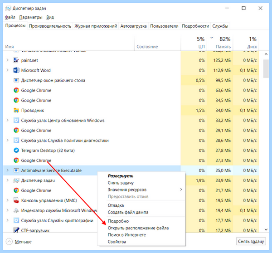Expand Служба узла: Центр обновления Windows
Image resolution: width=272 pixels, height=253 pixels.
(7, 120)
